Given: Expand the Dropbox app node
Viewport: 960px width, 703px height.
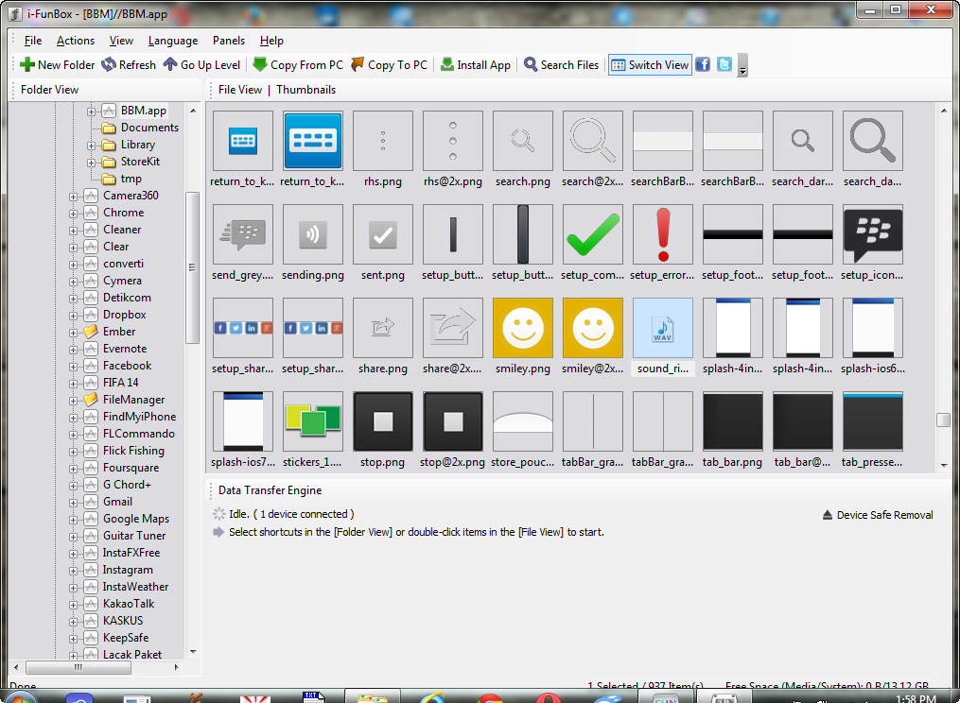Looking at the screenshot, I should 73,315.
